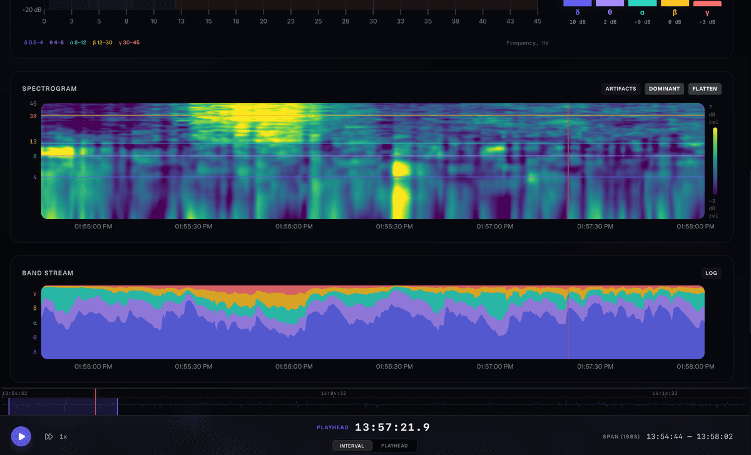The image size is (751, 455).
Task: Click the -3 dB gamma value
Action: tap(707, 22)
